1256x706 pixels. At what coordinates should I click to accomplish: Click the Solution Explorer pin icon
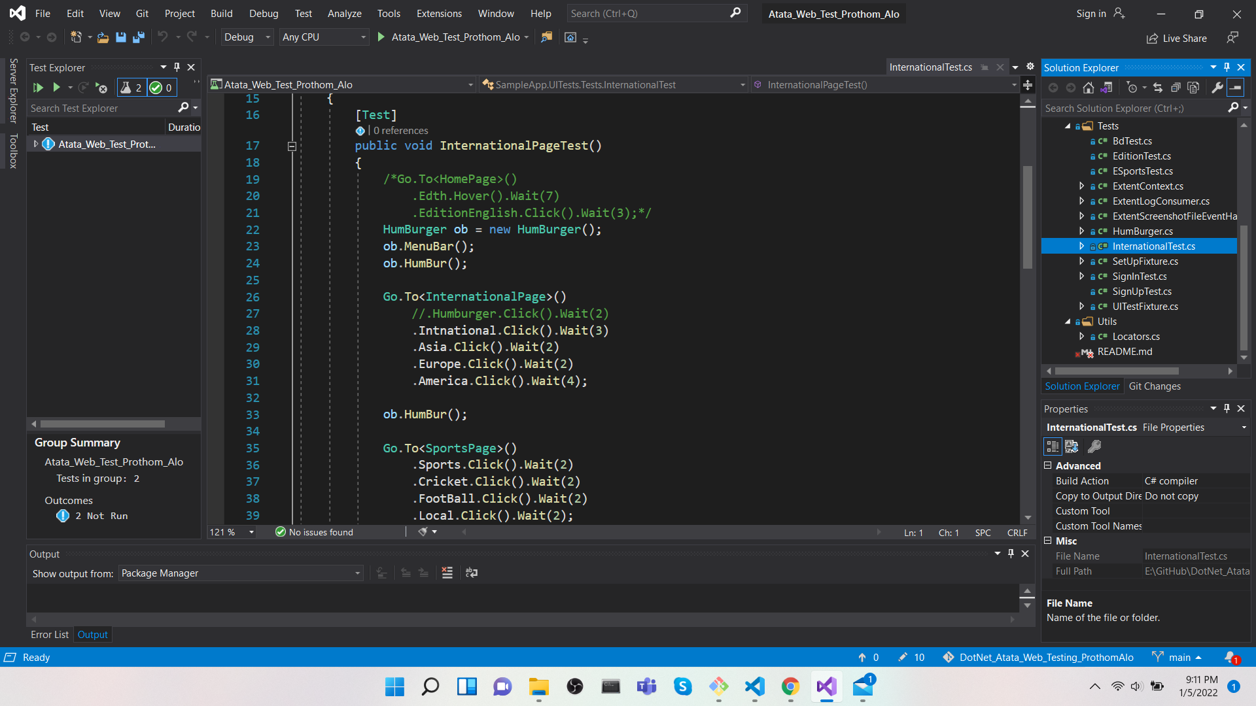click(1227, 67)
